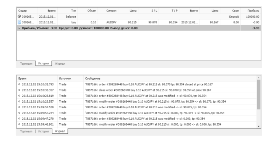Click the 90.354 take profit cell

(x=173, y=22)
